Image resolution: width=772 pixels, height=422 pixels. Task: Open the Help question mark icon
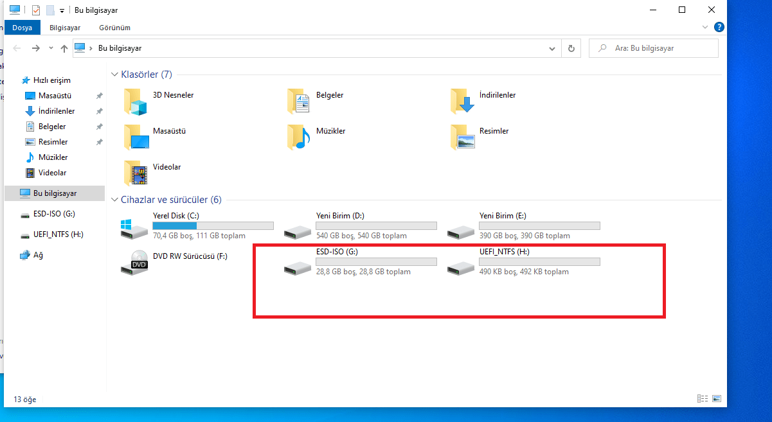719,27
